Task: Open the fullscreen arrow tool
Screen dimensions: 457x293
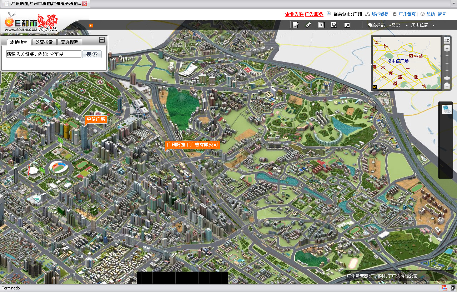Action: 347,25
